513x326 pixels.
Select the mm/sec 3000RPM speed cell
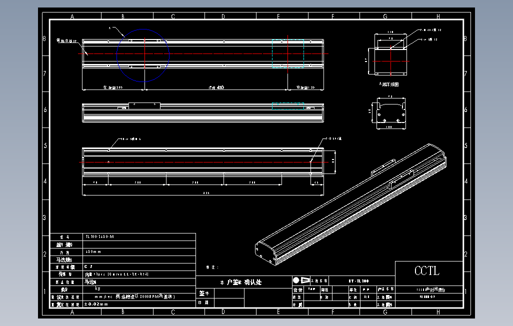point(139,297)
